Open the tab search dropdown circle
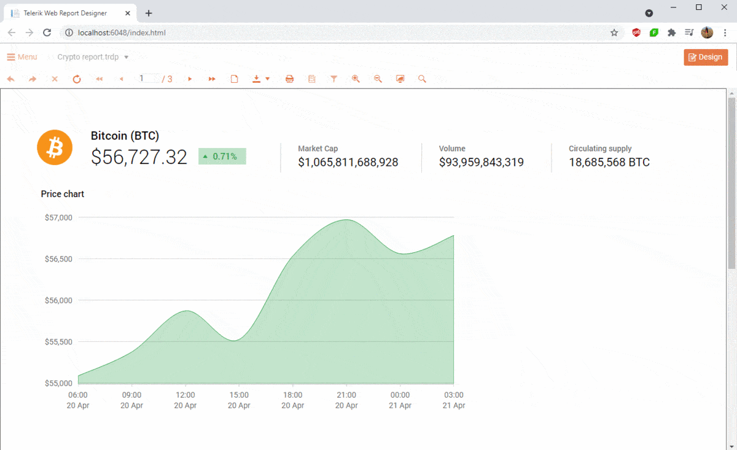 point(649,13)
